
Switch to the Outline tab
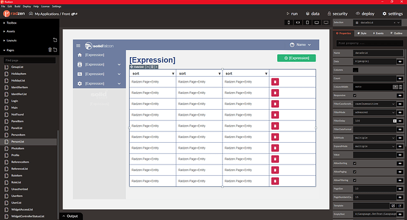click(x=396, y=33)
